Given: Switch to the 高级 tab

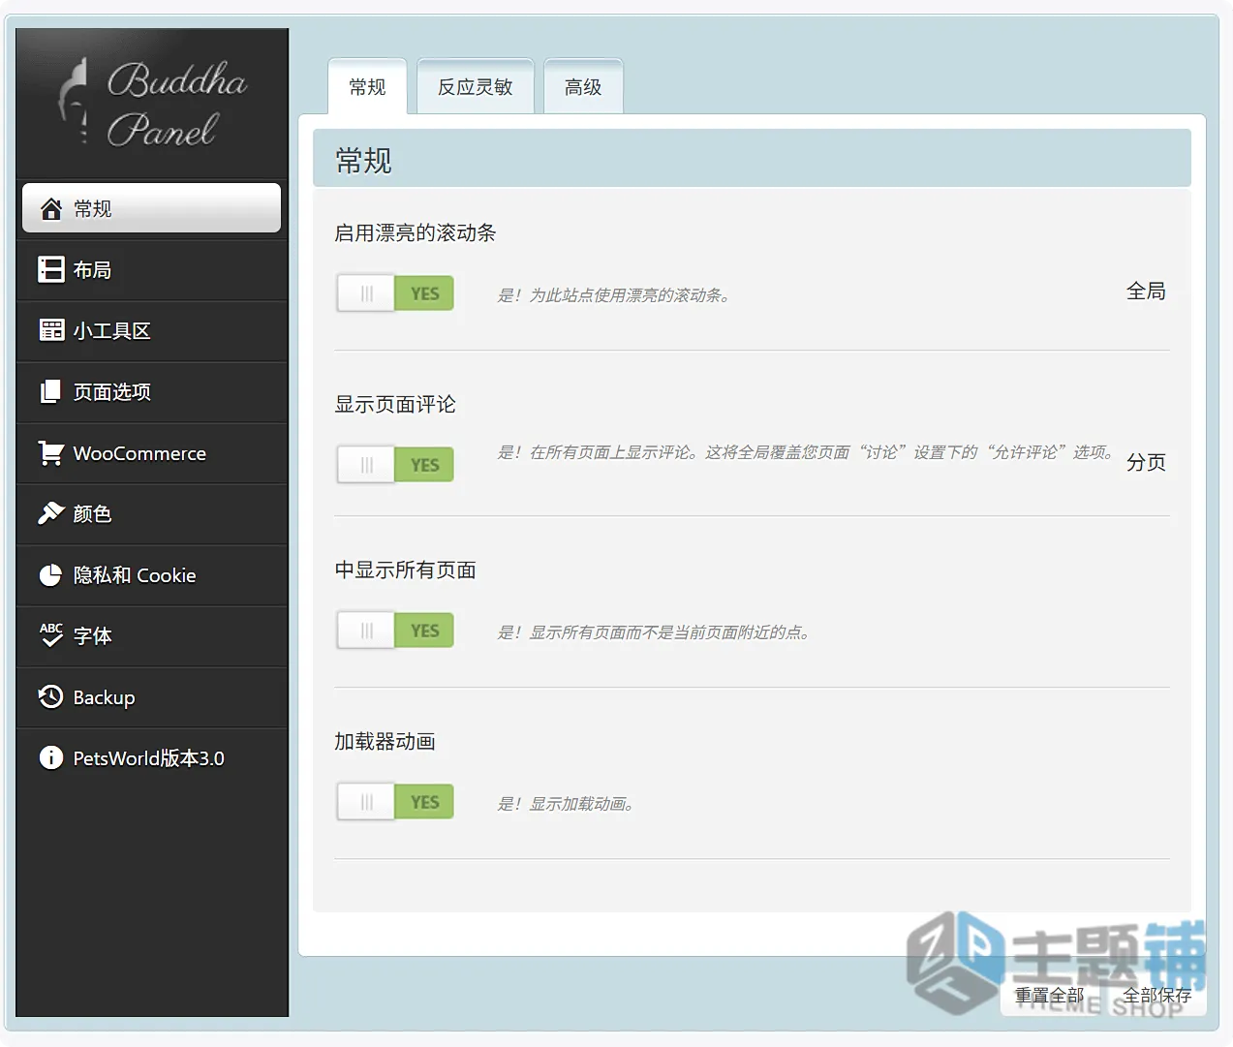Looking at the screenshot, I should (583, 87).
